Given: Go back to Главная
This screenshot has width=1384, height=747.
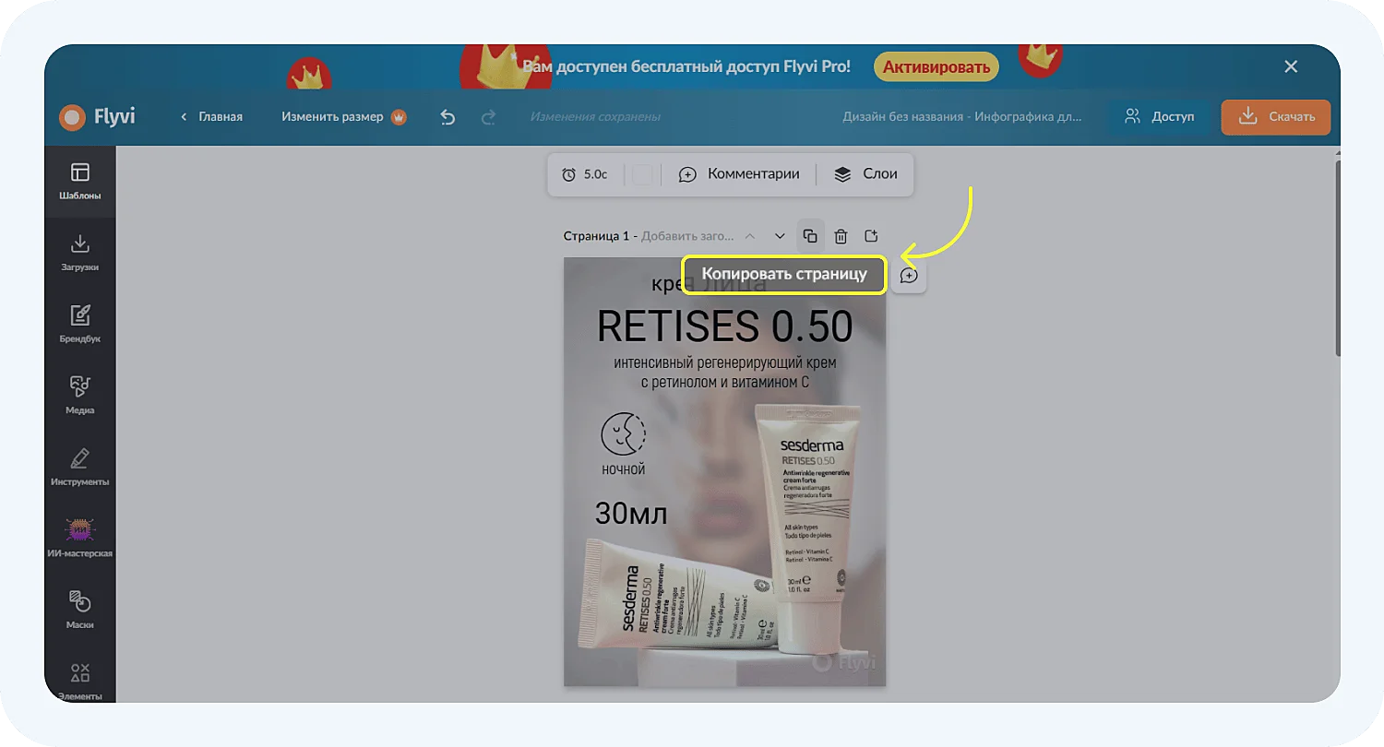Looking at the screenshot, I should click(211, 117).
